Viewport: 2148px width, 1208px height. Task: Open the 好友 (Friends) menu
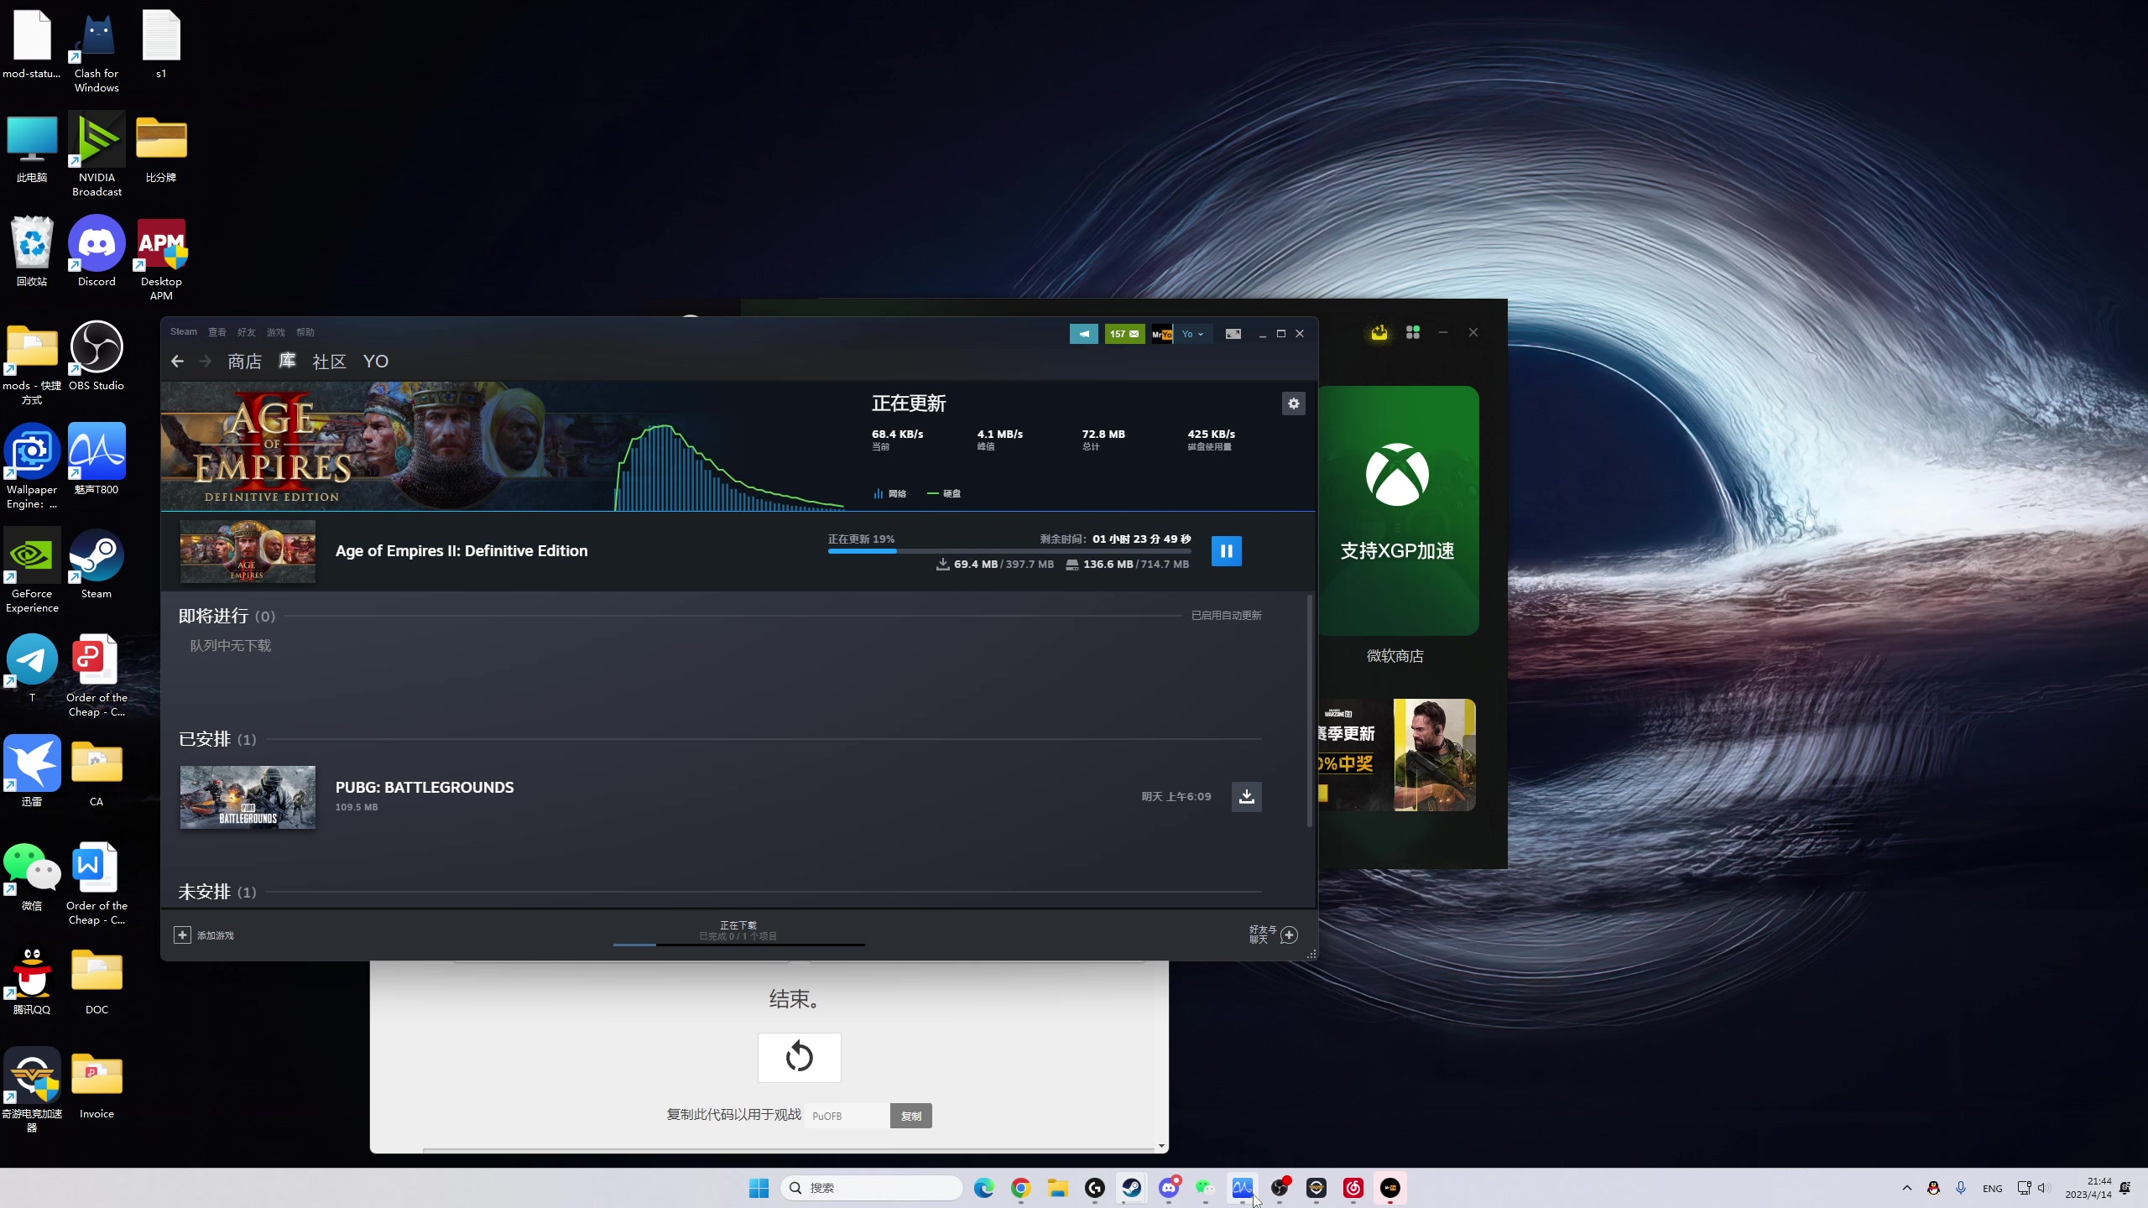pyautogui.click(x=246, y=332)
